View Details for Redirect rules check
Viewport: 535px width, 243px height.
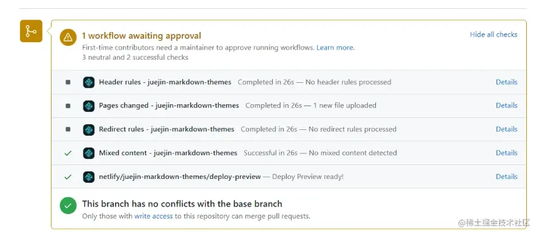pyautogui.click(x=506, y=129)
